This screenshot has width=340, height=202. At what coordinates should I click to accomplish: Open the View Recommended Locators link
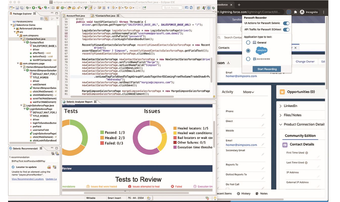[x=28, y=179]
